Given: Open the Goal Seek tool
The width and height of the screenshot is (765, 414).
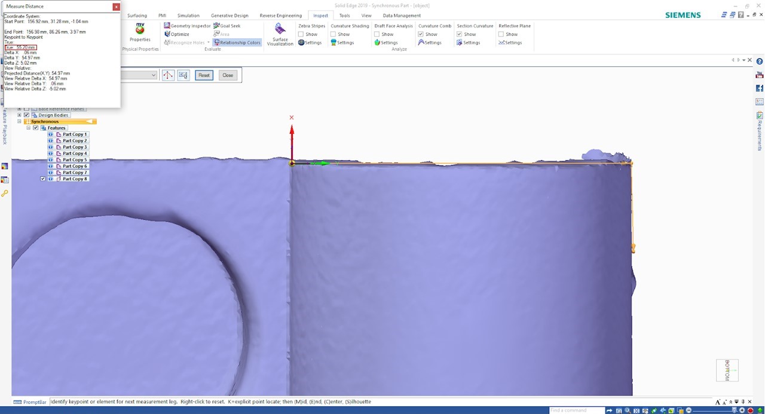Looking at the screenshot, I should tap(227, 26).
